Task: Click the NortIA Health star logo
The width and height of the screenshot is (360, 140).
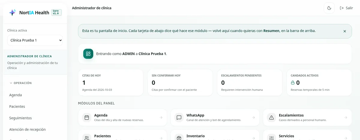Action: pyautogui.click(x=12, y=13)
